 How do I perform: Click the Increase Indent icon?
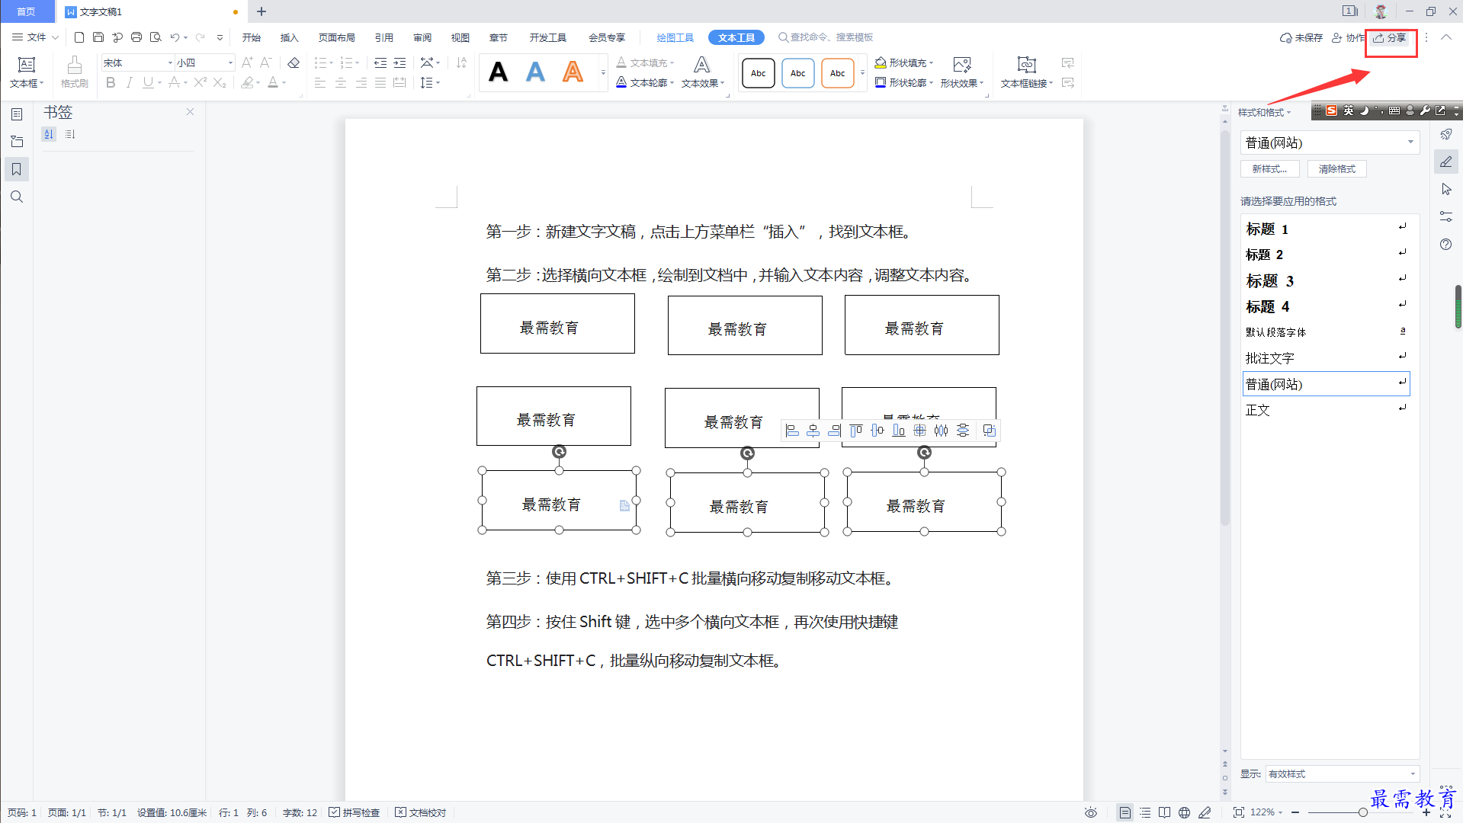pyautogui.click(x=399, y=62)
